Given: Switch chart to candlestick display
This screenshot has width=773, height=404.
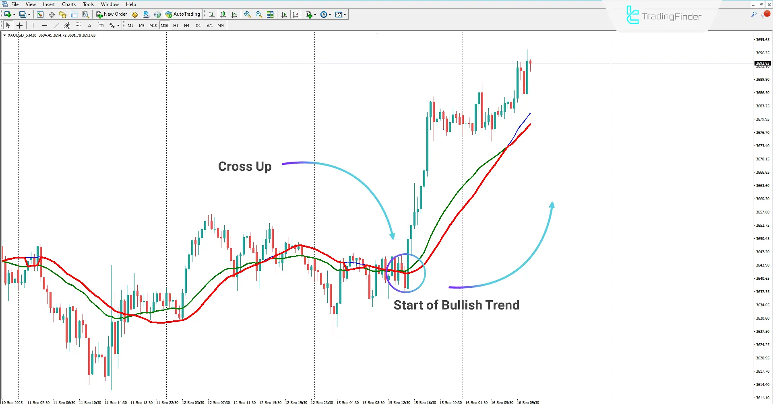Looking at the screenshot, I should coord(223,14).
